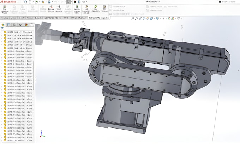
Task: Open dropdown arrow next to New document
Action: point(33,2)
